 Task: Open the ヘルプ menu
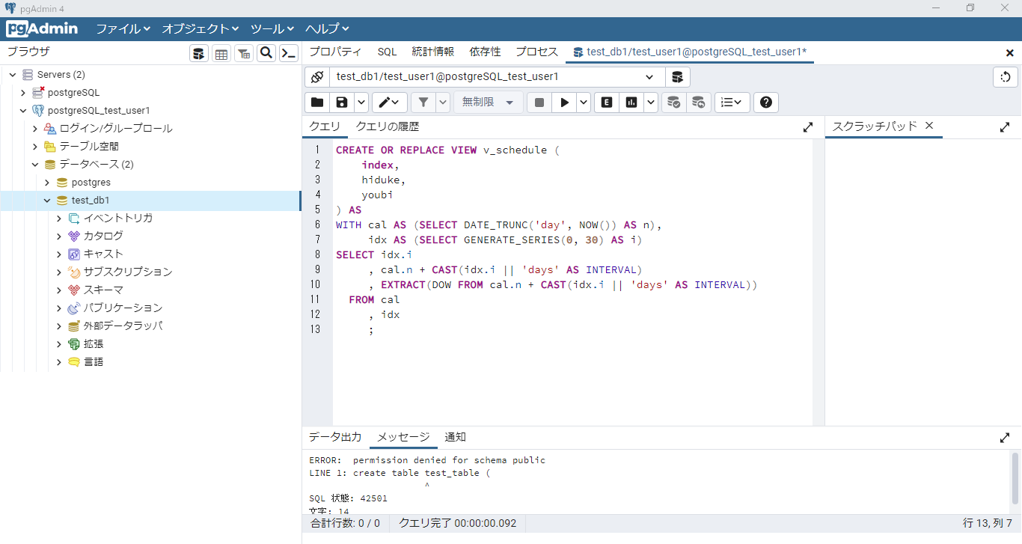click(x=327, y=28)
